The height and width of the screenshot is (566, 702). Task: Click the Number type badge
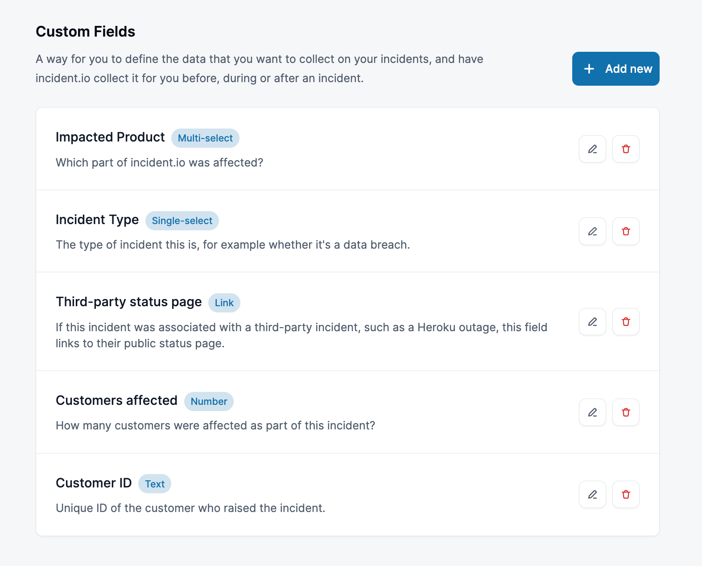[x=209, y=402]
